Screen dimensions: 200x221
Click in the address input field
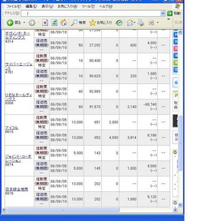[91, 14]
